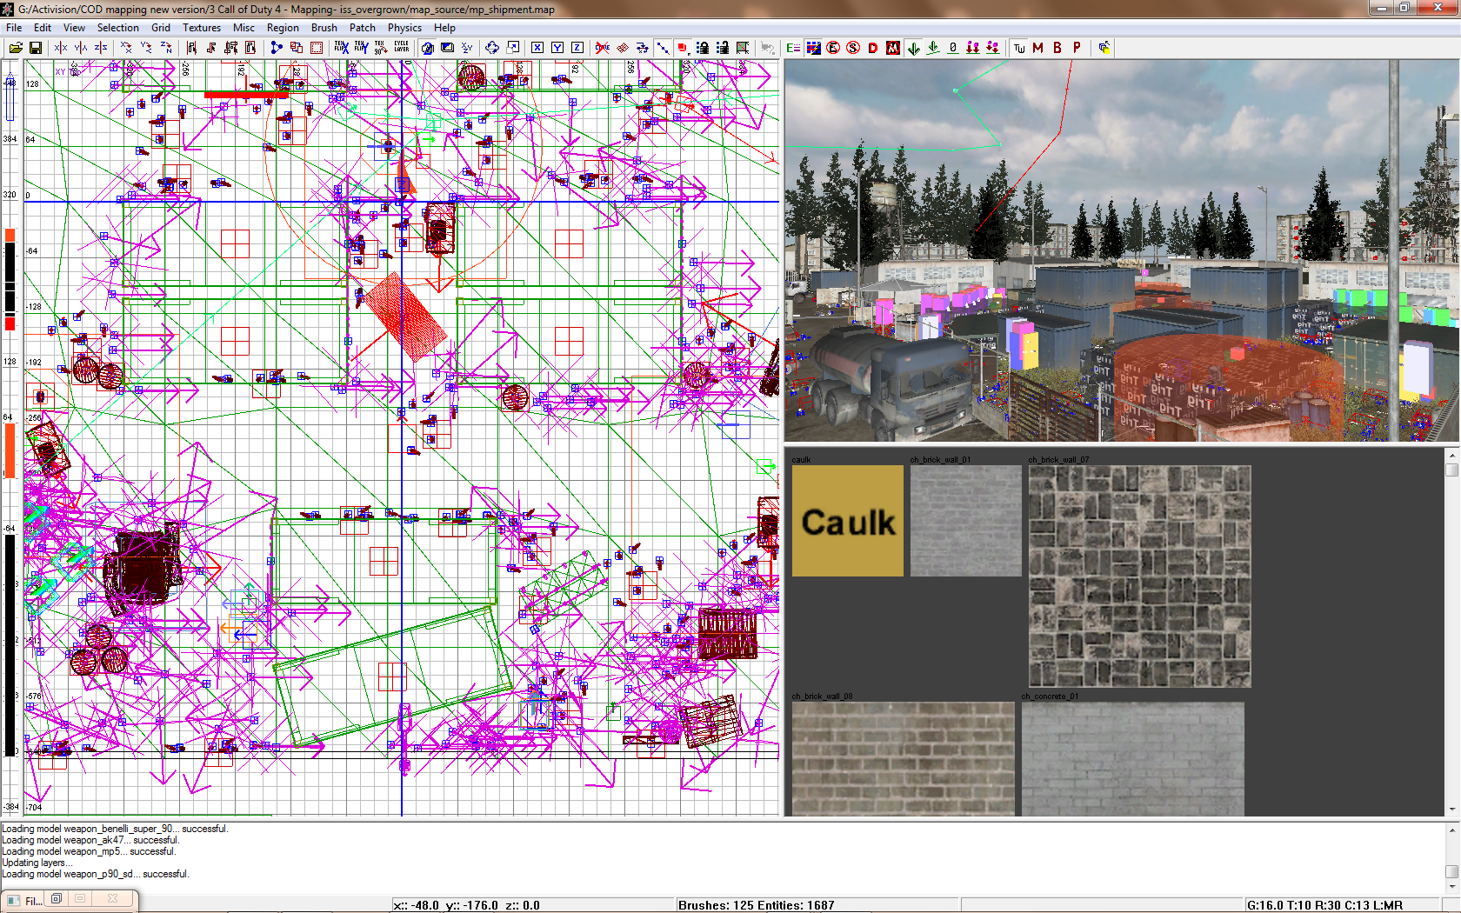Click the second padlock icon in toolbar

click(723, 48)
